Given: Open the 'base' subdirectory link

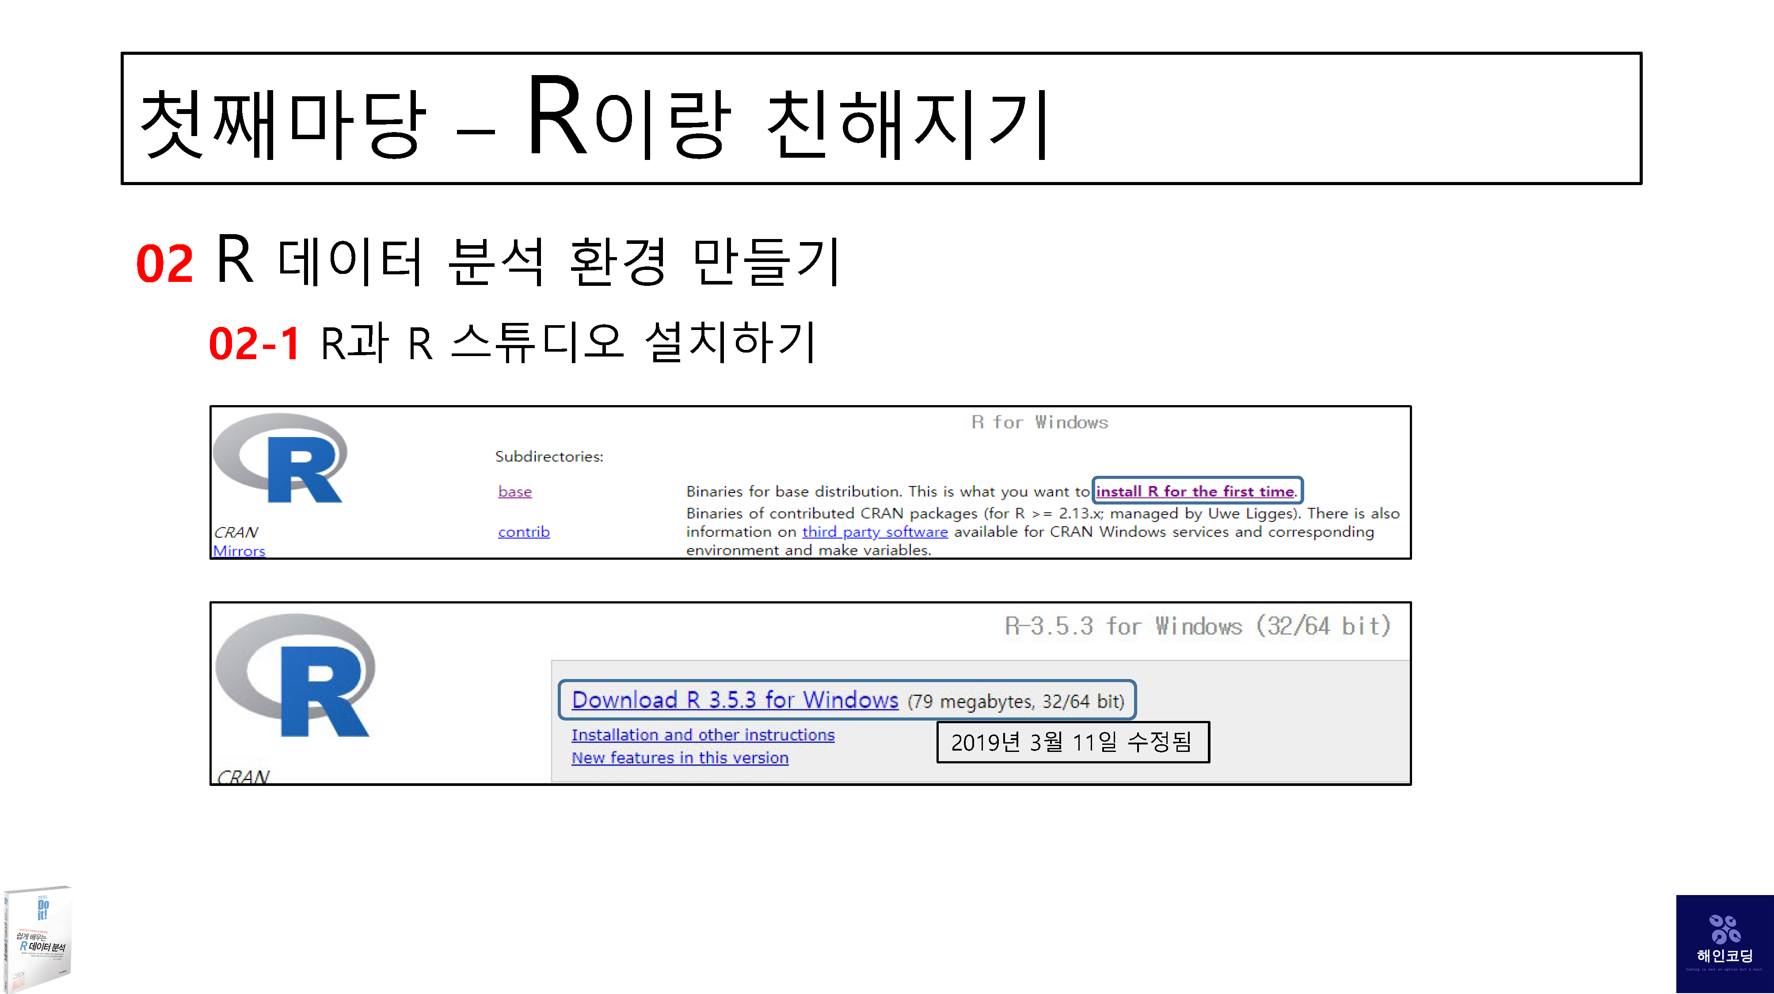Looking at the screenshot, I should (x=514, y=492).
